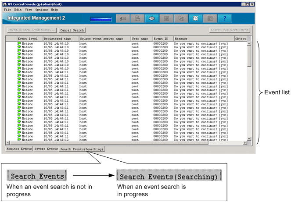Click the highlighted dotted-square toolbar icon
Screen dimensions: 291x202
[x=194, y=19]
